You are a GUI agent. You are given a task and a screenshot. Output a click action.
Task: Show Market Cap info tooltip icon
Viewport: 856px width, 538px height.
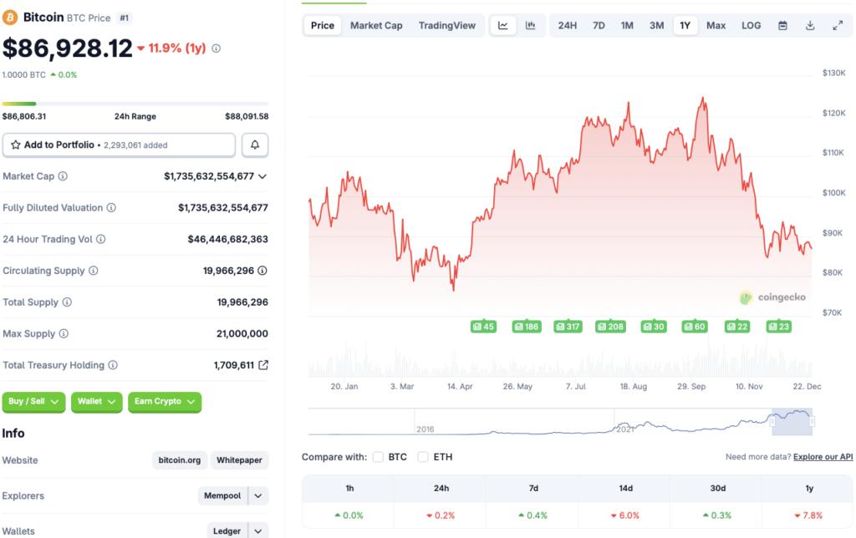tap(63, 176)
